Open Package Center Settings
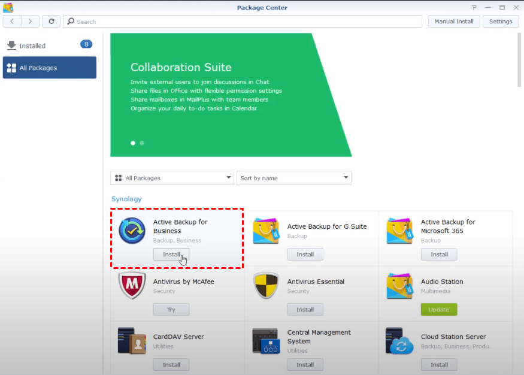This screenshot has width=524, height=375. pos(501,22)
